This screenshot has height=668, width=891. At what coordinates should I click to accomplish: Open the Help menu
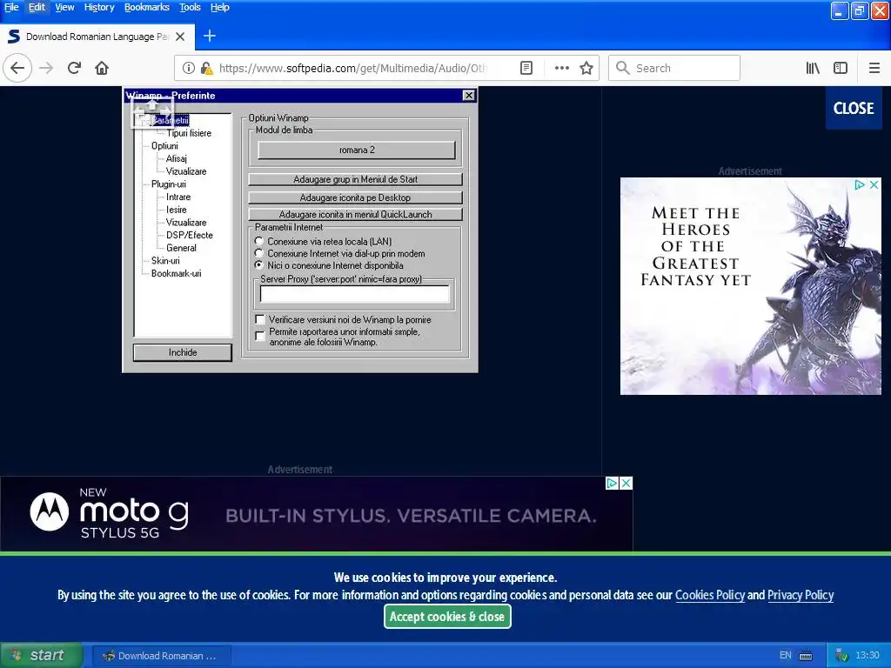pyautogui.click(x=220, y=7)
